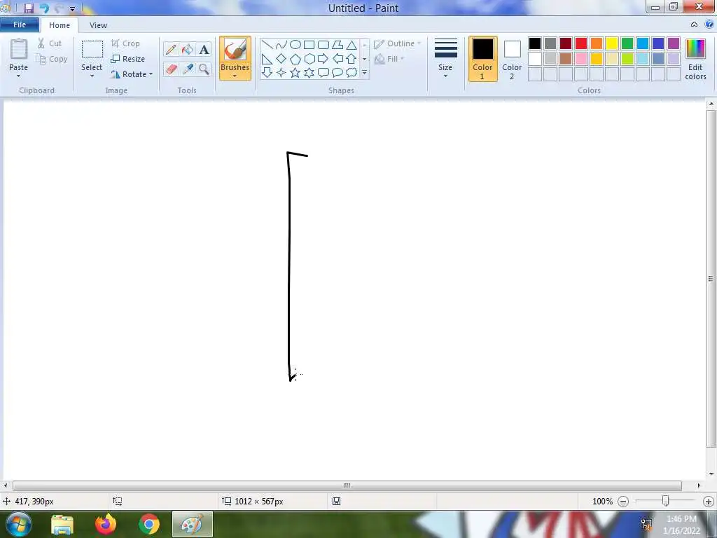This screenshot has width=717, height=538.
Task: Select the Fill with color bucket
Action: tap(188, 49)
